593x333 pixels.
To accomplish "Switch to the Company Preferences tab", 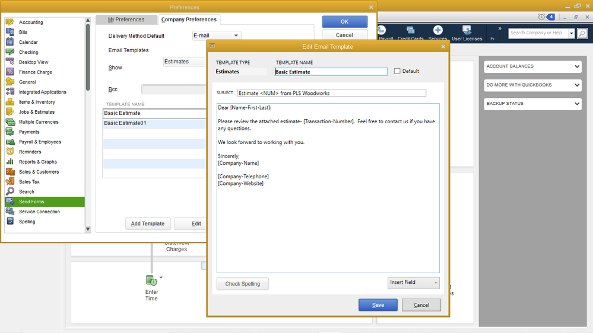I will (x=189, y=20).
